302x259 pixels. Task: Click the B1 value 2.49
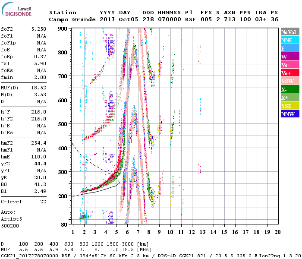(40, 191)
